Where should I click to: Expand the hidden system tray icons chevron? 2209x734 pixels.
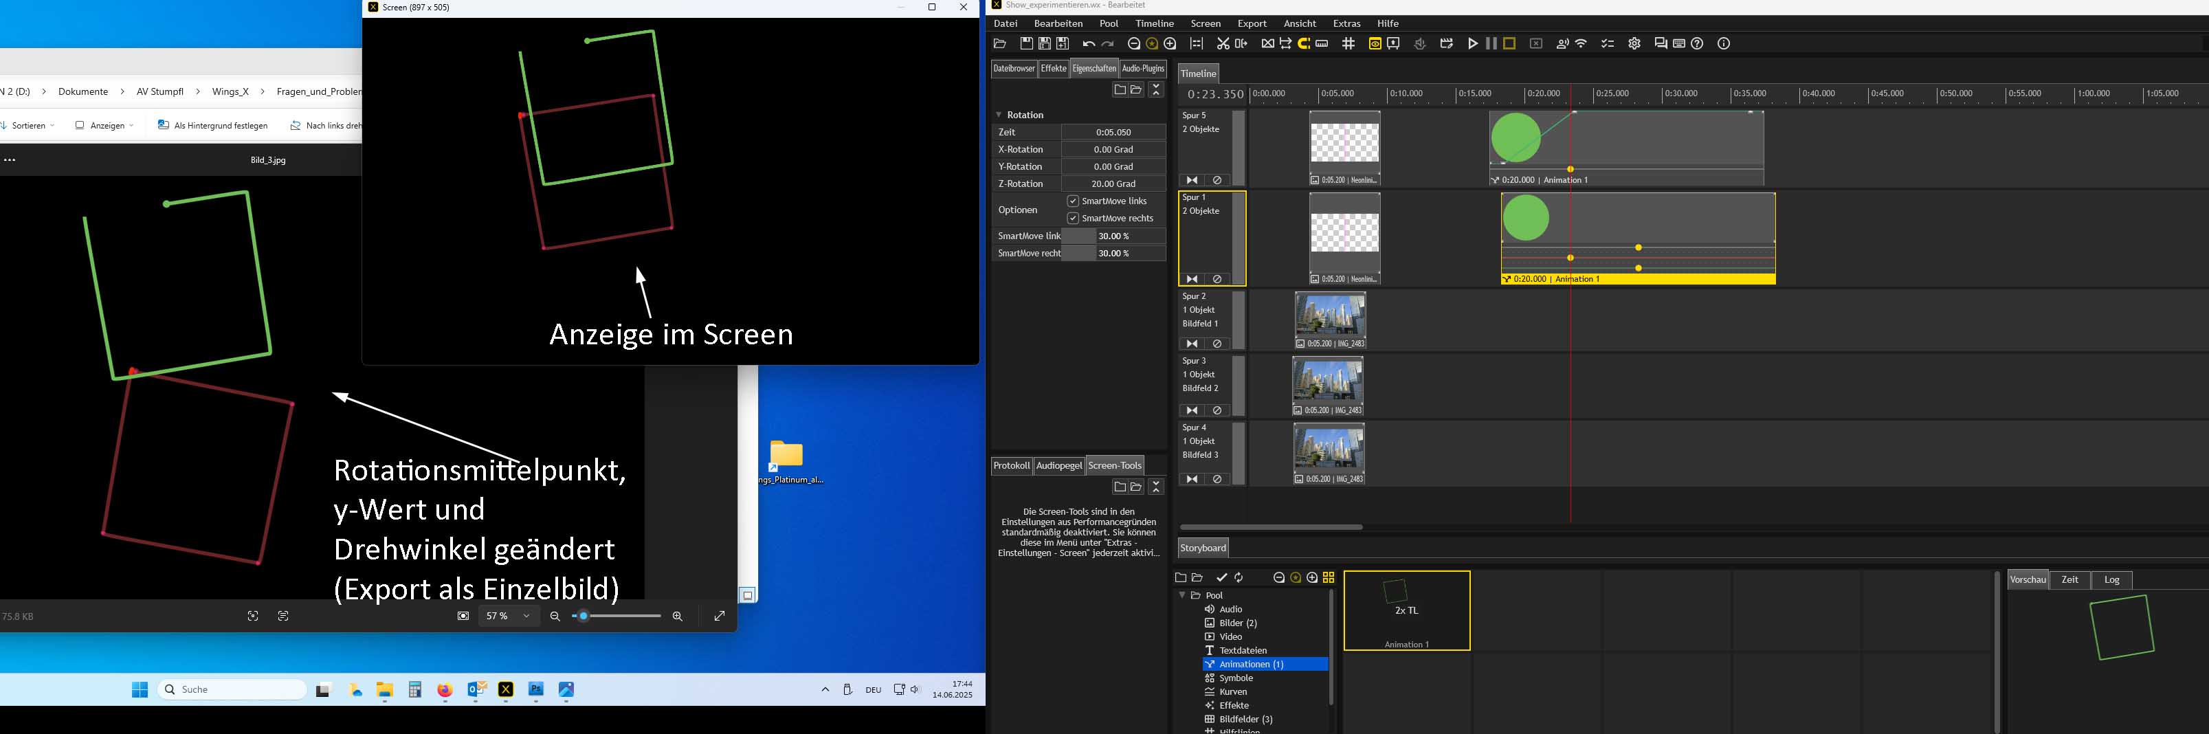tap(826, 689)
